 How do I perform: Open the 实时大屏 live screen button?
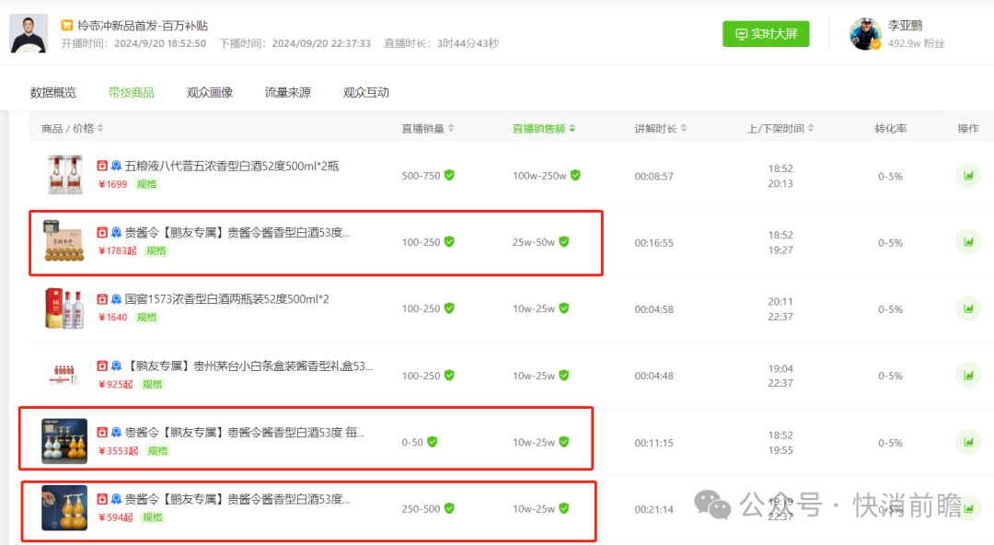point(766,34)
